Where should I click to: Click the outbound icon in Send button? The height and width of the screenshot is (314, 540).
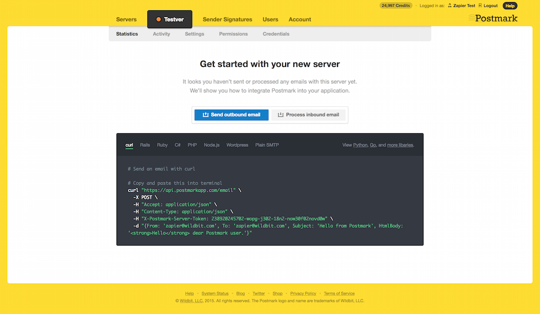(x=206, y=115)
